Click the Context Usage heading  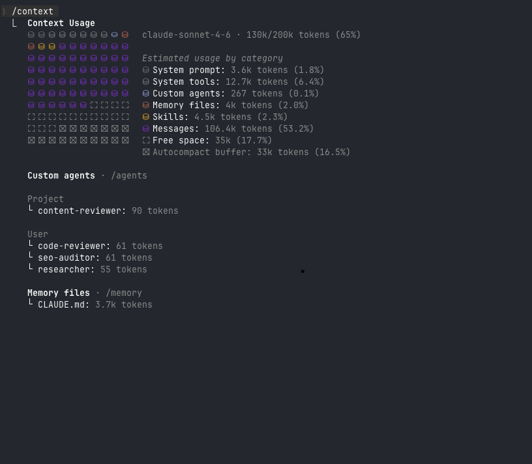pyautogui.click(x=61, y=23)
